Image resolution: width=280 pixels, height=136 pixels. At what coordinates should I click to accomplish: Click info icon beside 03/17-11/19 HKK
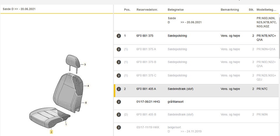click(x=119, y=128)
